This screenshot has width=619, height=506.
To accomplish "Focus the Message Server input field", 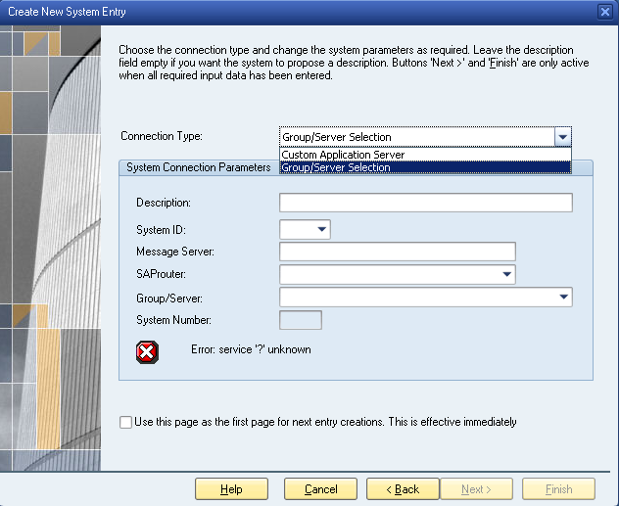I will point(397,252).
